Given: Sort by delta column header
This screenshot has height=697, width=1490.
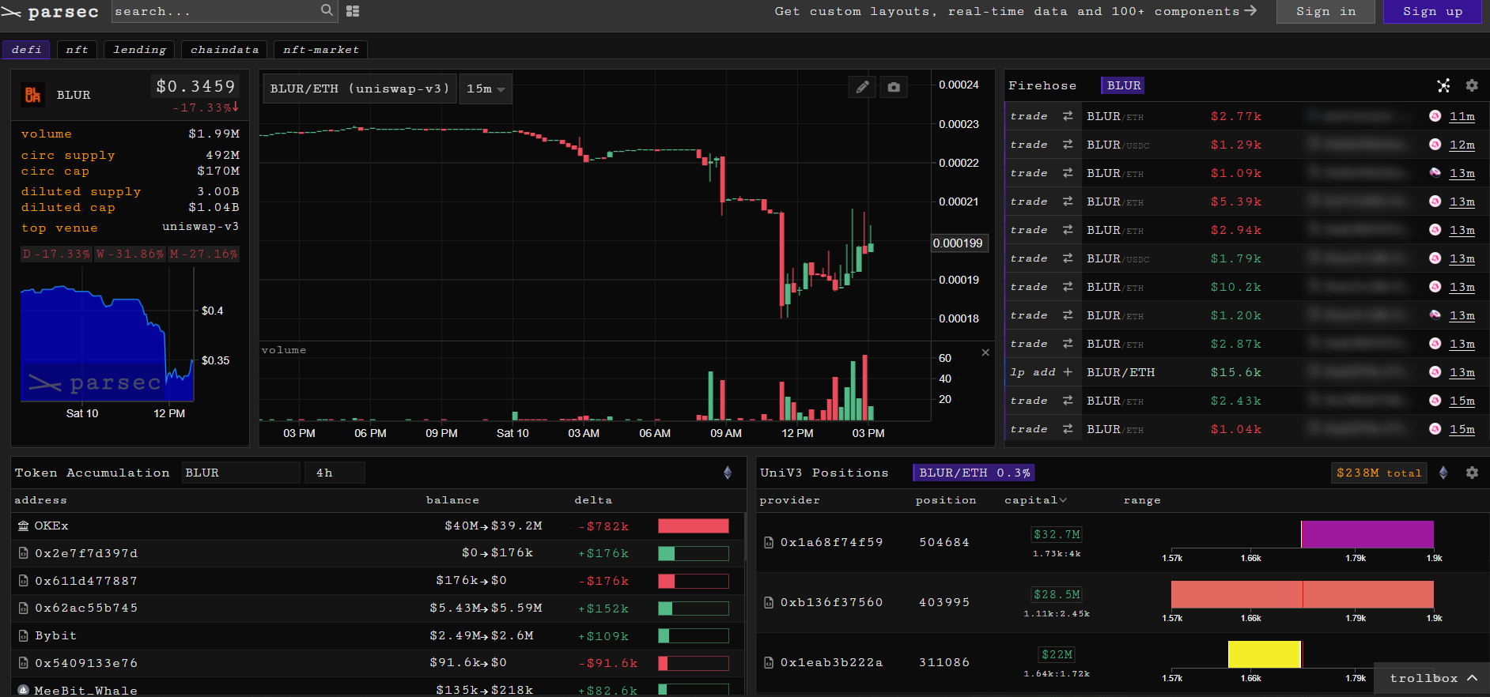Looking at the screenshot, I should pyautogui.click(x=593, y=500).
